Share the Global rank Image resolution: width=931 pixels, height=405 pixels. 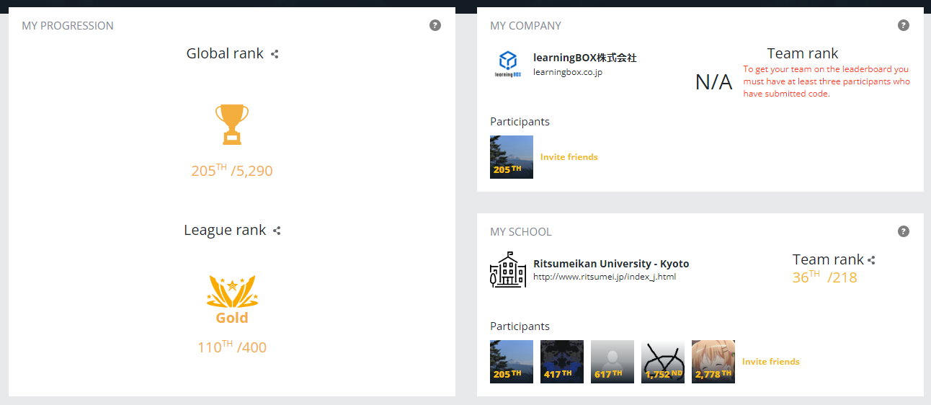click(x=275, y=54)
